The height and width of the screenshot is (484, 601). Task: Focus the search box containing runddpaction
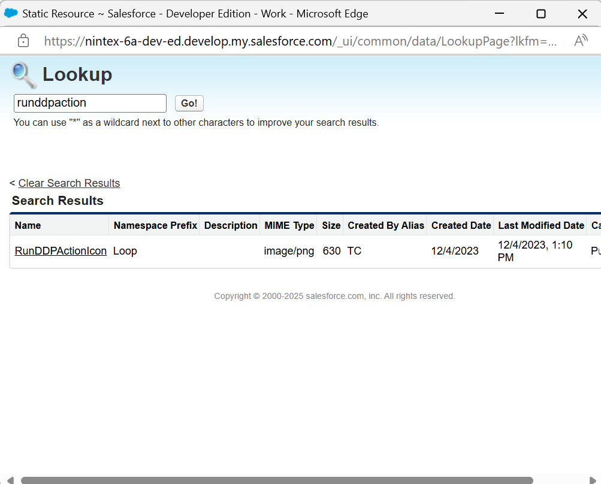click(x=90, y=103)
